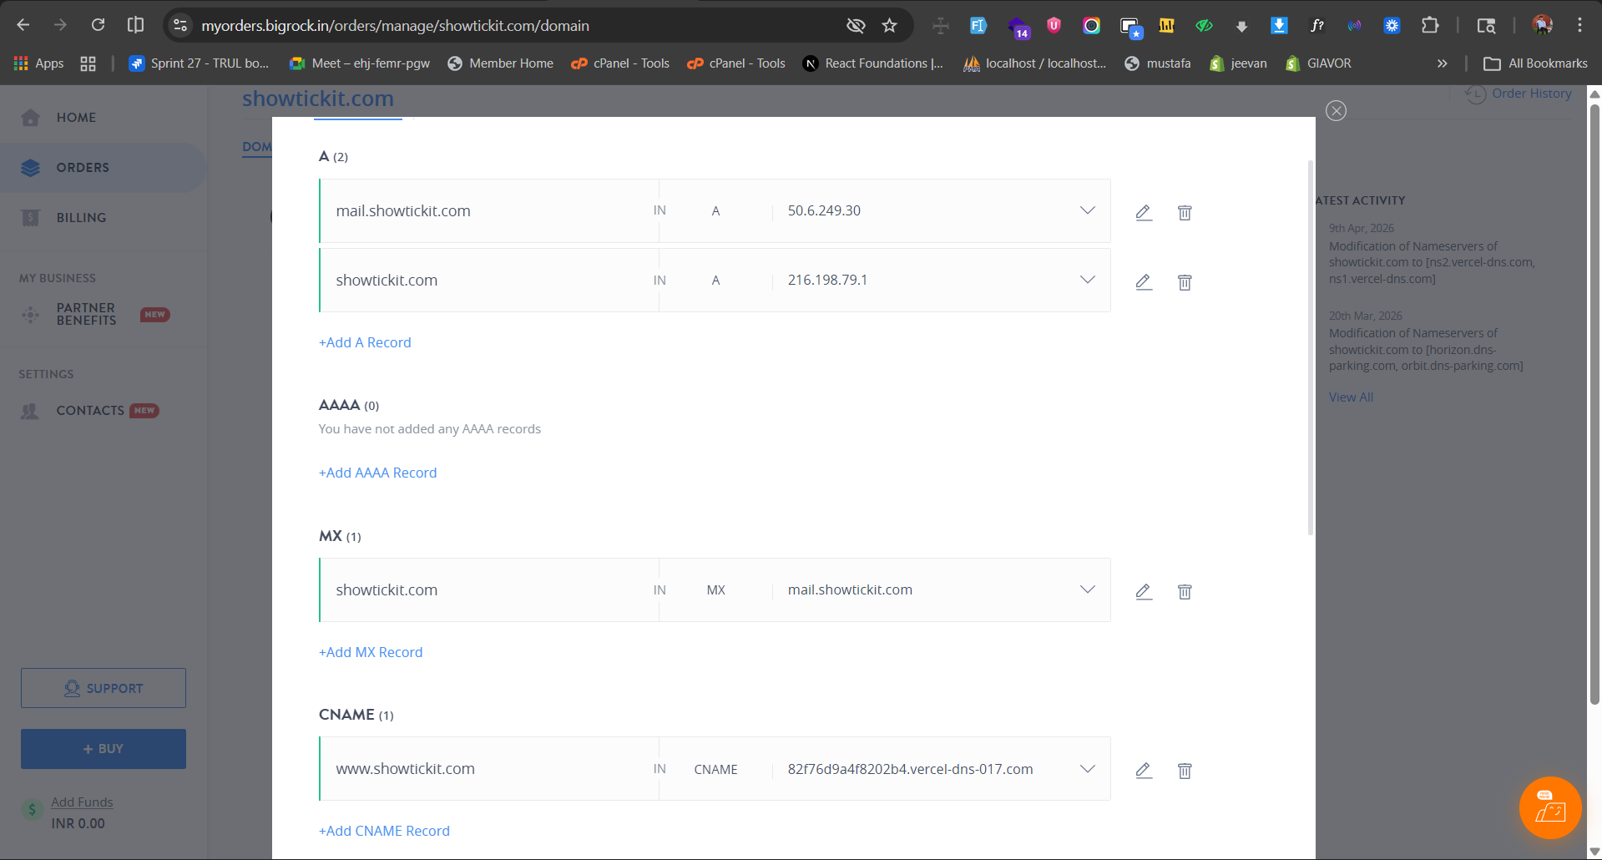Click the +Add CNAME Record link
1602x860 pixels.
tap(384, 831)
